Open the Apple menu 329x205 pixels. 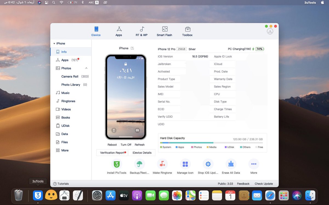click(x=322, y=2)
